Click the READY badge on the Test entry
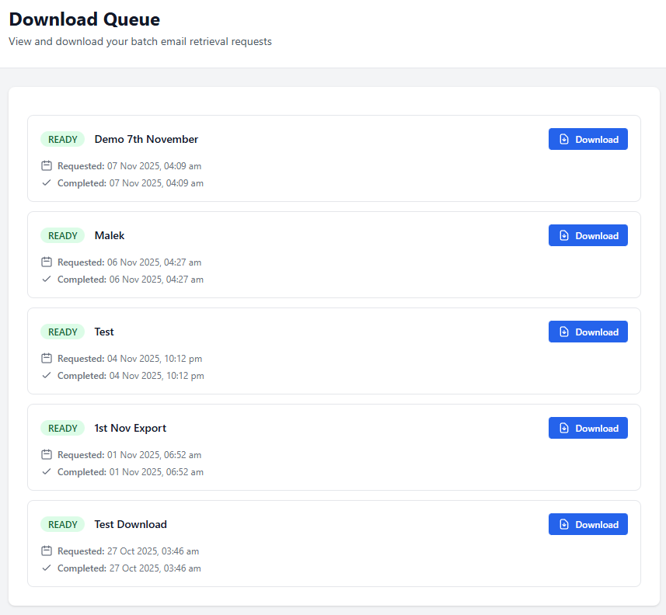The height and width of the screenshot is (615, 666). 62,332
